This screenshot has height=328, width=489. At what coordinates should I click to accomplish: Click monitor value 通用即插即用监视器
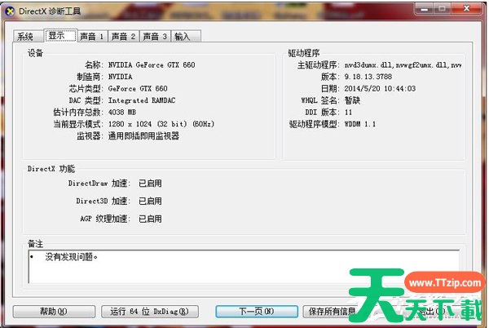pyautogui.click(x=143, y=136)
